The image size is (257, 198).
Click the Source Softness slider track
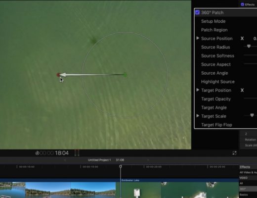250,55
